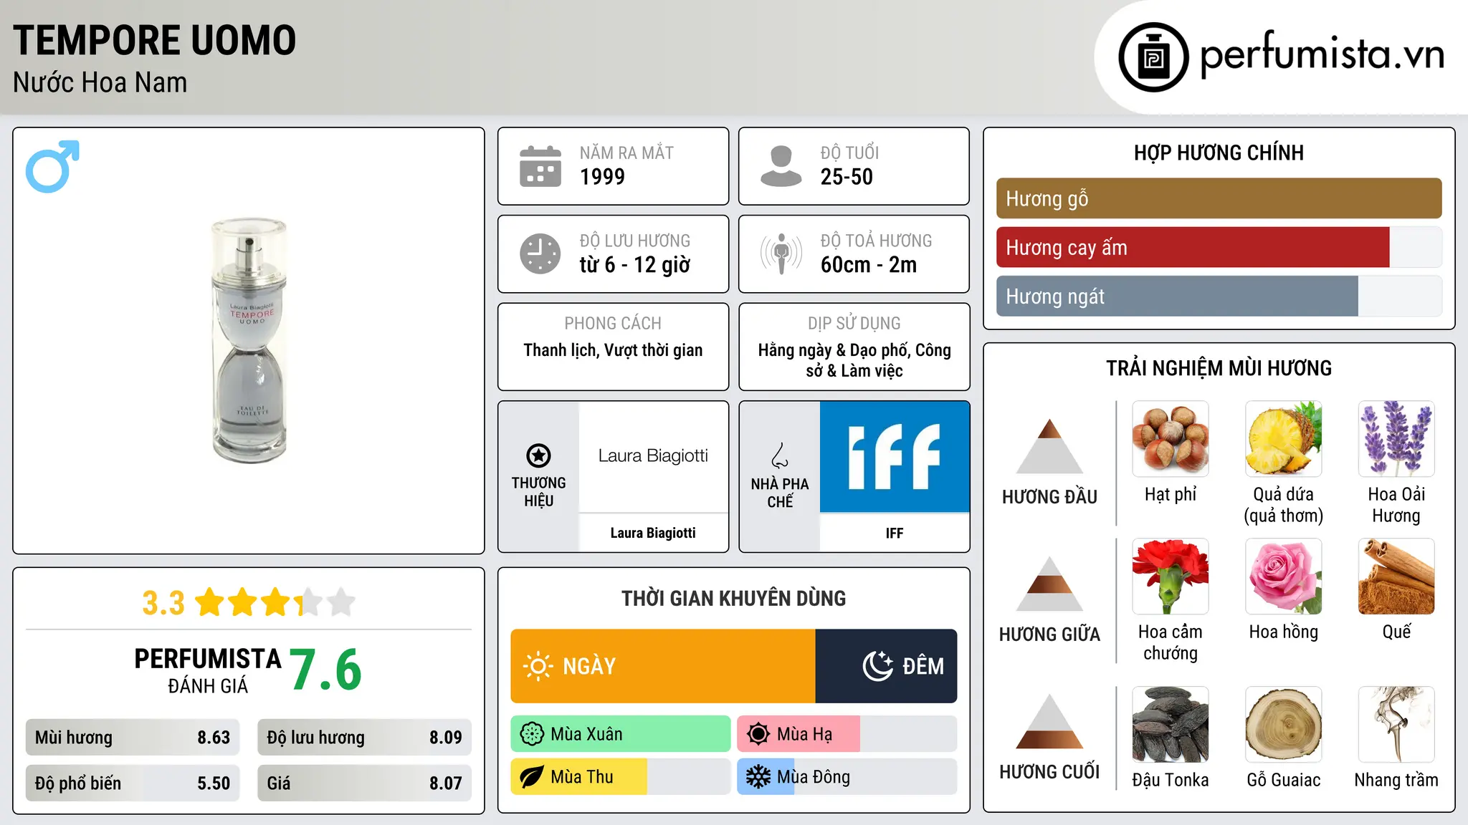Viewport: 1468px width, 825px height.
Task: Click the age range 25-50
Action: tap(847, 177)
